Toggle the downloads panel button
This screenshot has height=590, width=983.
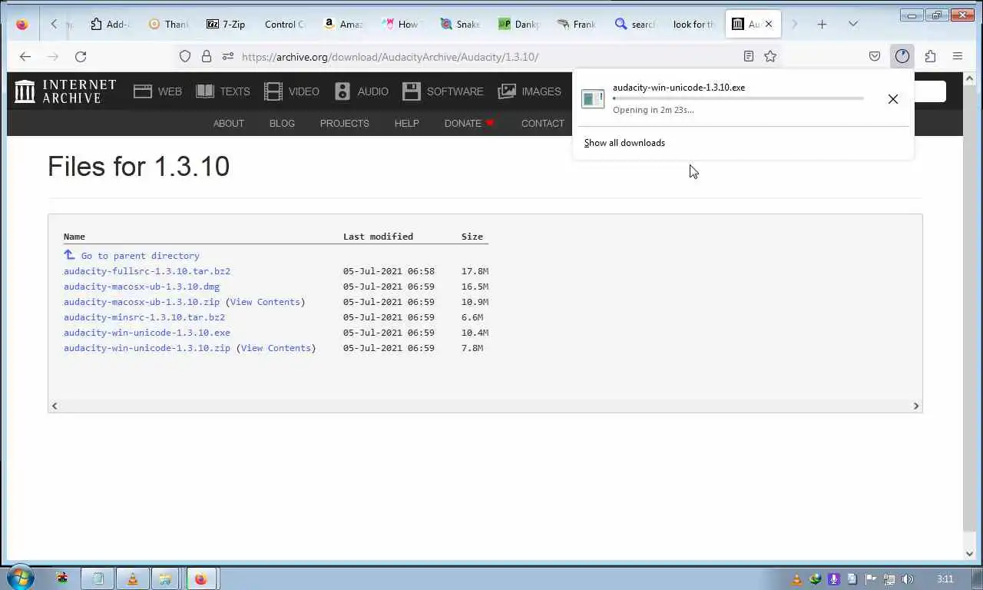(x=902, y=56)
